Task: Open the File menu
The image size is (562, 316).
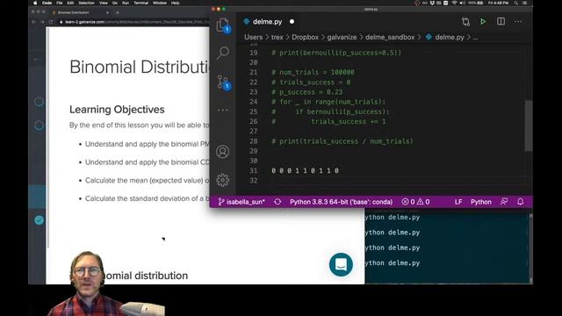Action: (x=60, y=3)
